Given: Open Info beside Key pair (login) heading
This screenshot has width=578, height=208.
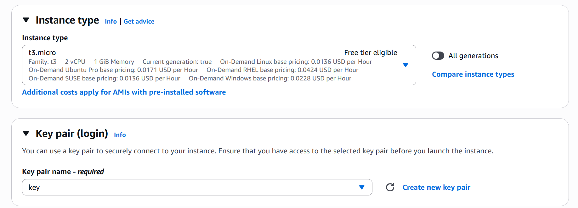Looking at the screenshot, I should (120, 134).
